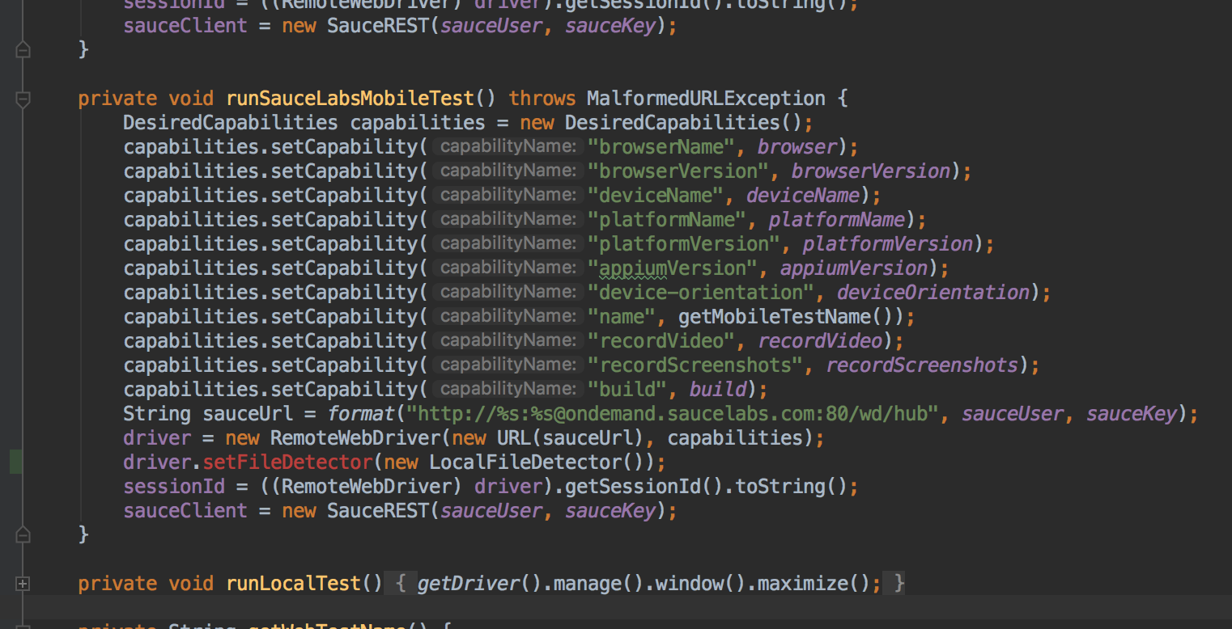
Task: Click the folded "{" placeholder after runLocalTest()
Action: coord(401,584)
